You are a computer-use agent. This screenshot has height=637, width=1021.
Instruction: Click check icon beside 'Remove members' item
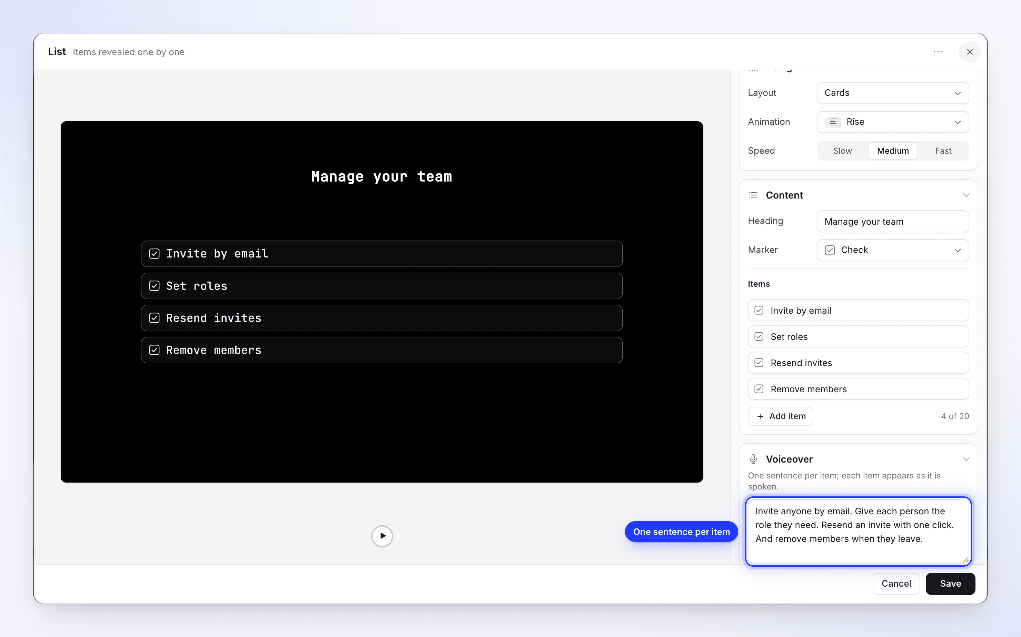coord(759,389)
